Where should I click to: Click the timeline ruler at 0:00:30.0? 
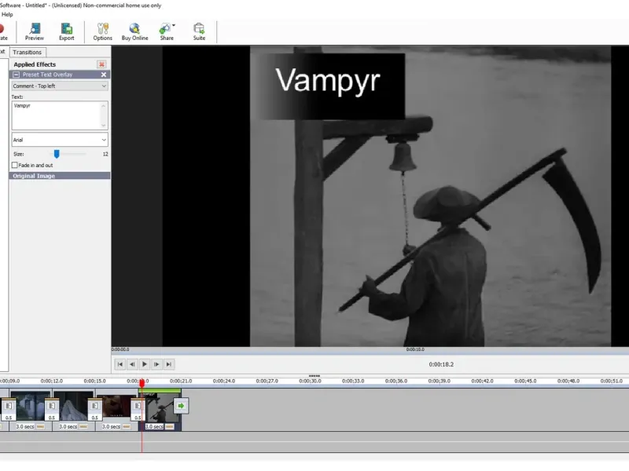(x=310, y=381)
